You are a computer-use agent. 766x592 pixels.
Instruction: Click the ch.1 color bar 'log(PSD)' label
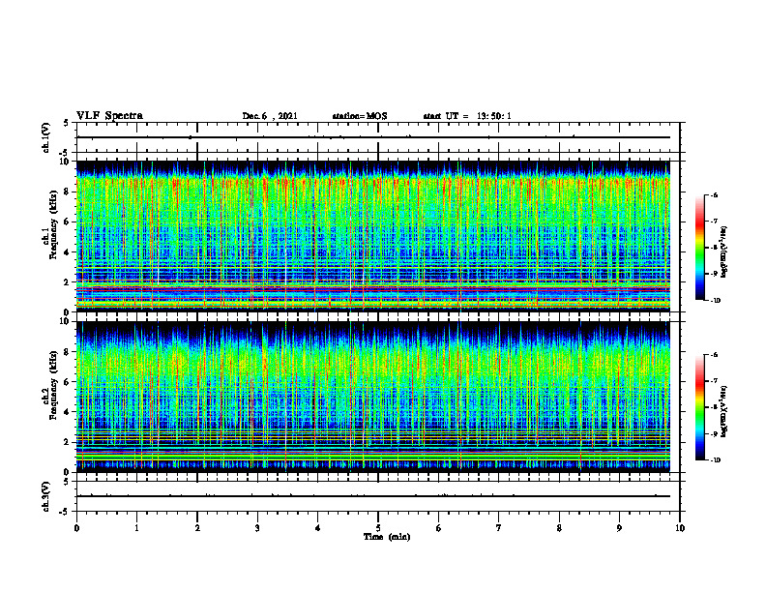[724, 252]
